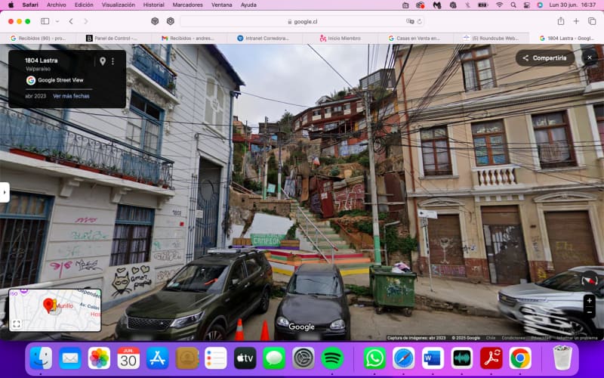Click the translate icon in the address bar
Screen dimensions: 604x378
tap(410, 21)
